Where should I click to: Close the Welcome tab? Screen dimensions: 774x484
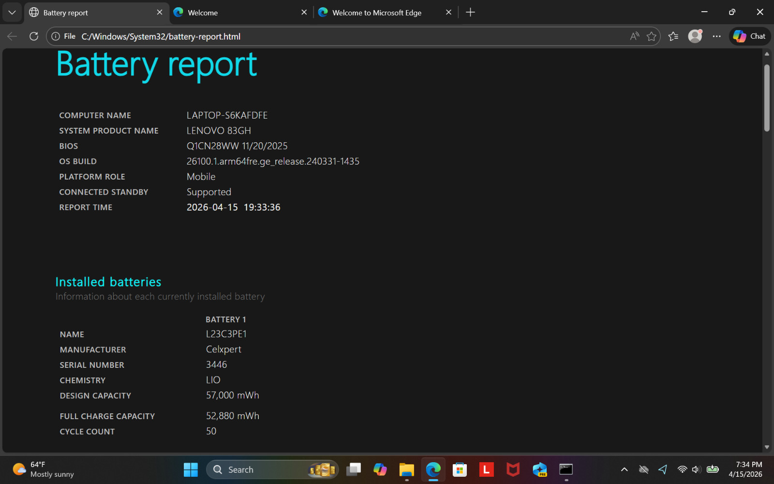click(304, 13)
